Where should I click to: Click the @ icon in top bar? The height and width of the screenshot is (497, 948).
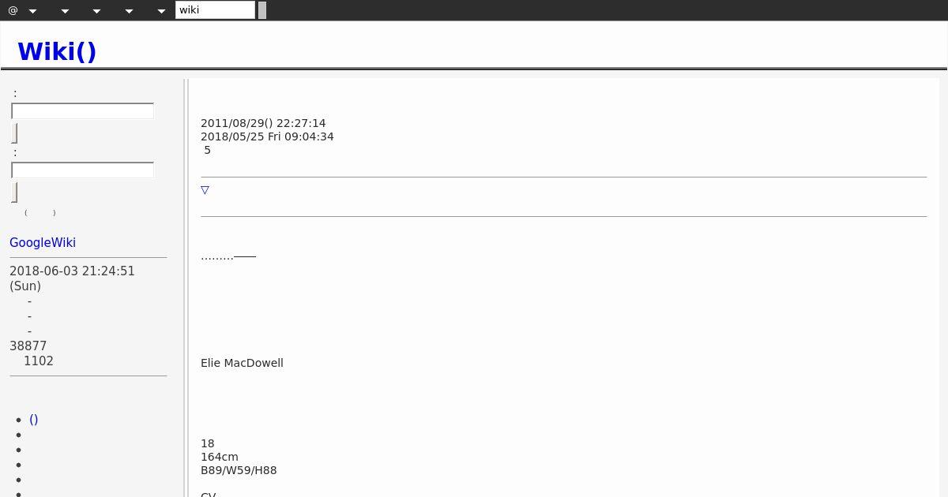(x=13, y=10)
